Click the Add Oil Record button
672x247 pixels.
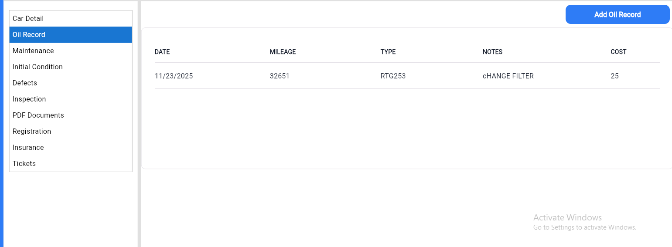[x=617, y=15]
